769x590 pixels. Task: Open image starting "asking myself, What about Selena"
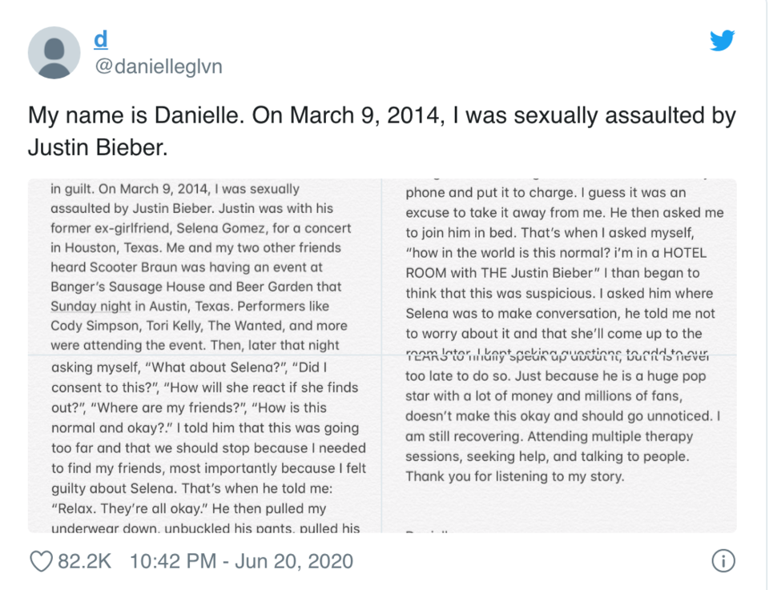[x=204, y=444]
